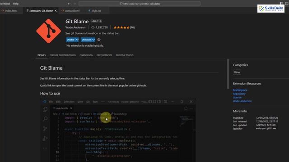Open the Help menu

(16, 4)
